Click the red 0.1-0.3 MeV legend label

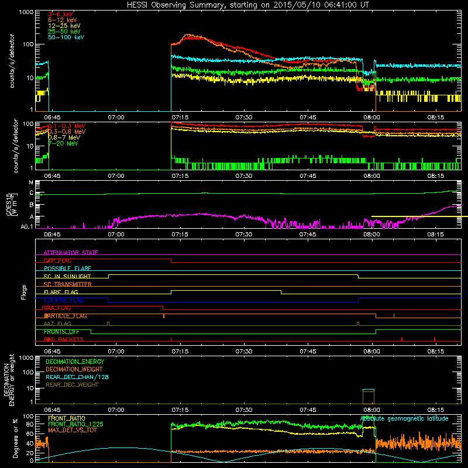coord(67,126)
